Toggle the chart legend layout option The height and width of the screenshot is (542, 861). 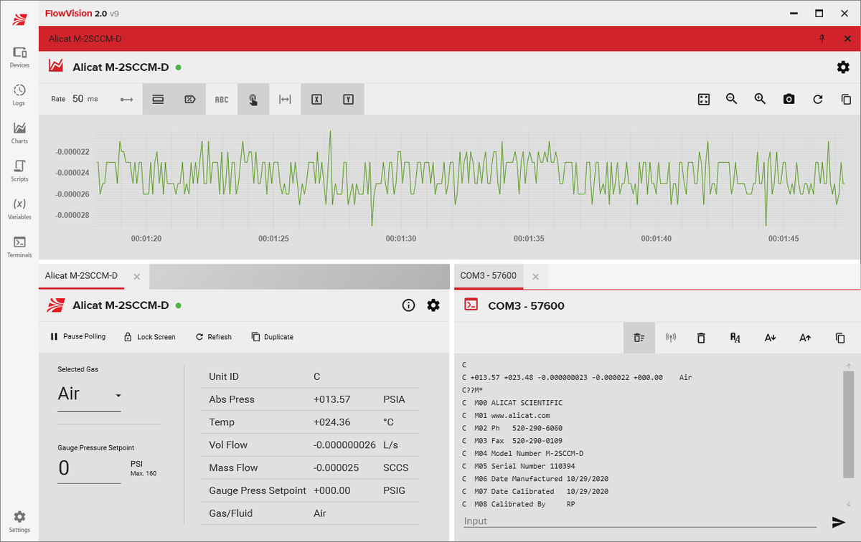[158, 100]
